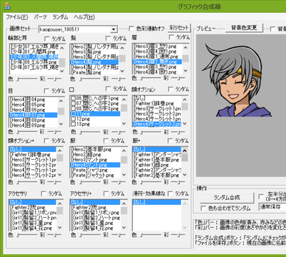Click the 背景色変更 button
The height and width of the screenshot is (257, 286).
pos(244,28)
